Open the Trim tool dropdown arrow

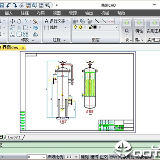tap(30, 21)
